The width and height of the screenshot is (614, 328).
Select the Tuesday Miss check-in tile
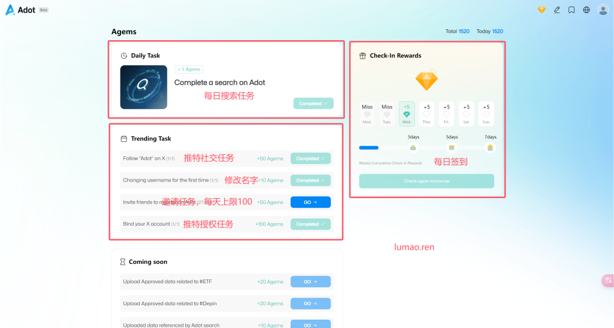[x=387, y=114]
